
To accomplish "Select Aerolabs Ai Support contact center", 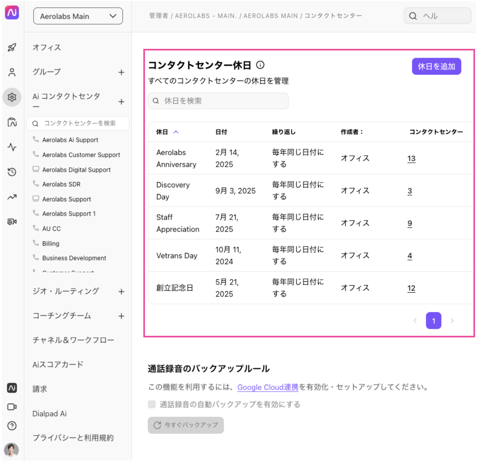I will click(70, 140).
